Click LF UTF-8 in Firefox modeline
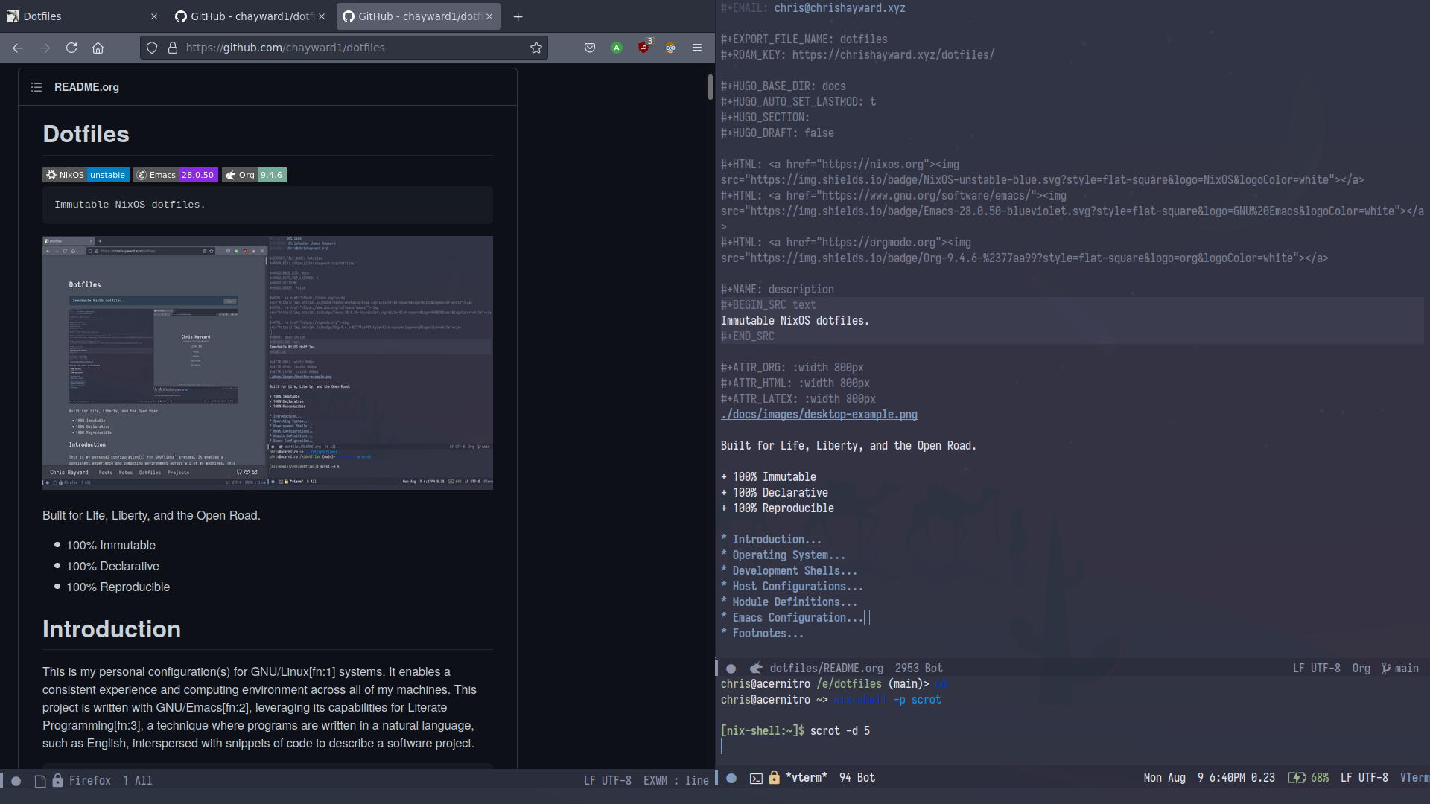This screenshot has width=1430, height=804. point(607,781)
